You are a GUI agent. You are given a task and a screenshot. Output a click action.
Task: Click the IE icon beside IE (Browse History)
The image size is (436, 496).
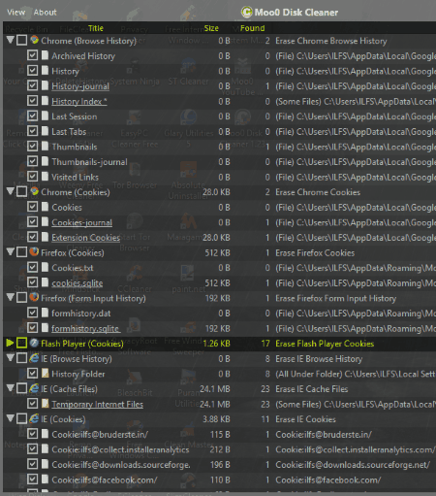[34, 358]
